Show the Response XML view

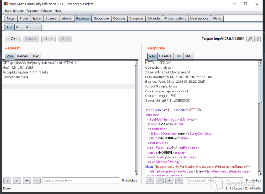coord(189,56)
